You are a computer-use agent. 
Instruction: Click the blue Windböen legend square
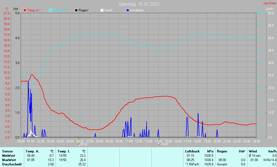click(128, 10)
